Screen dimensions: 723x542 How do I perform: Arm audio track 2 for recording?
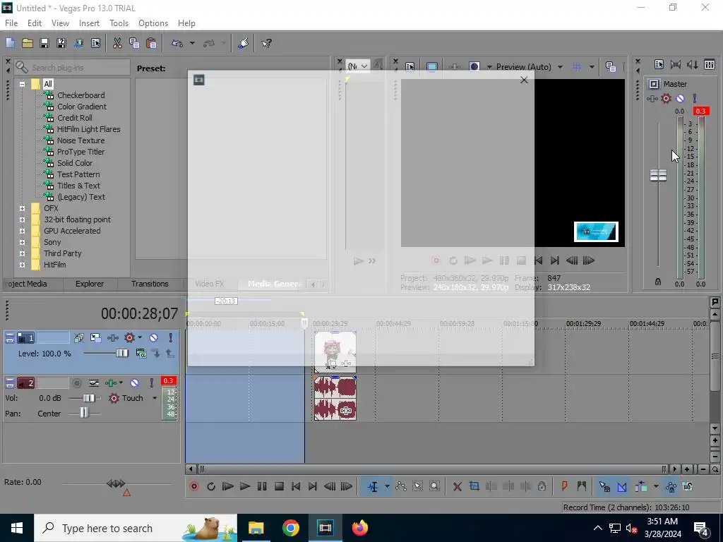(x=77, y=383)
